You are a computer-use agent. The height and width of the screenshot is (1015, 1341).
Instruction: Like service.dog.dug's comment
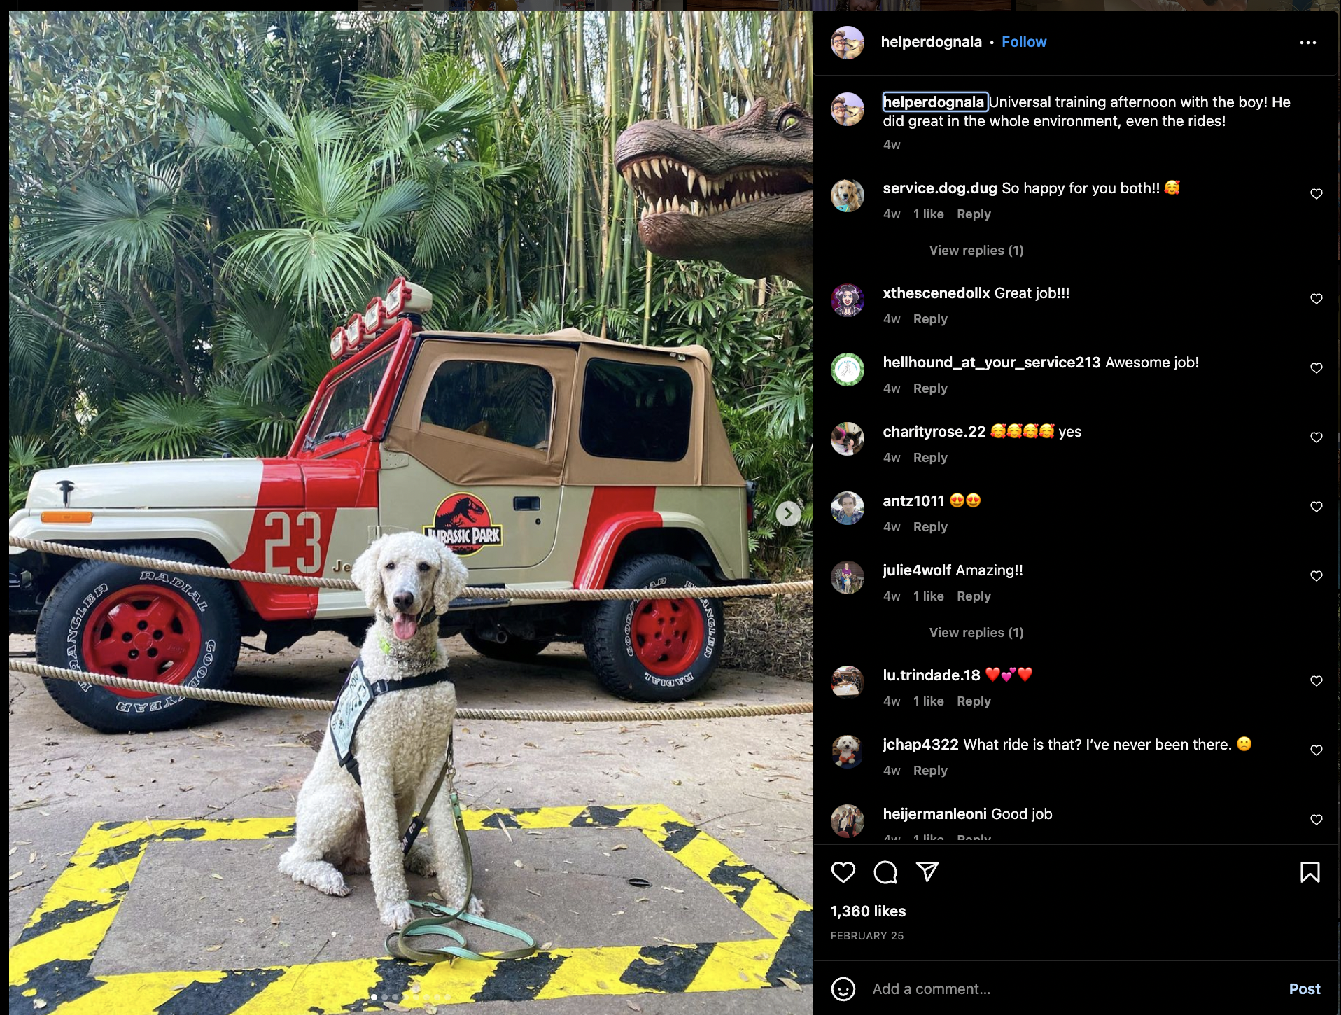(x=1317, y=194)
